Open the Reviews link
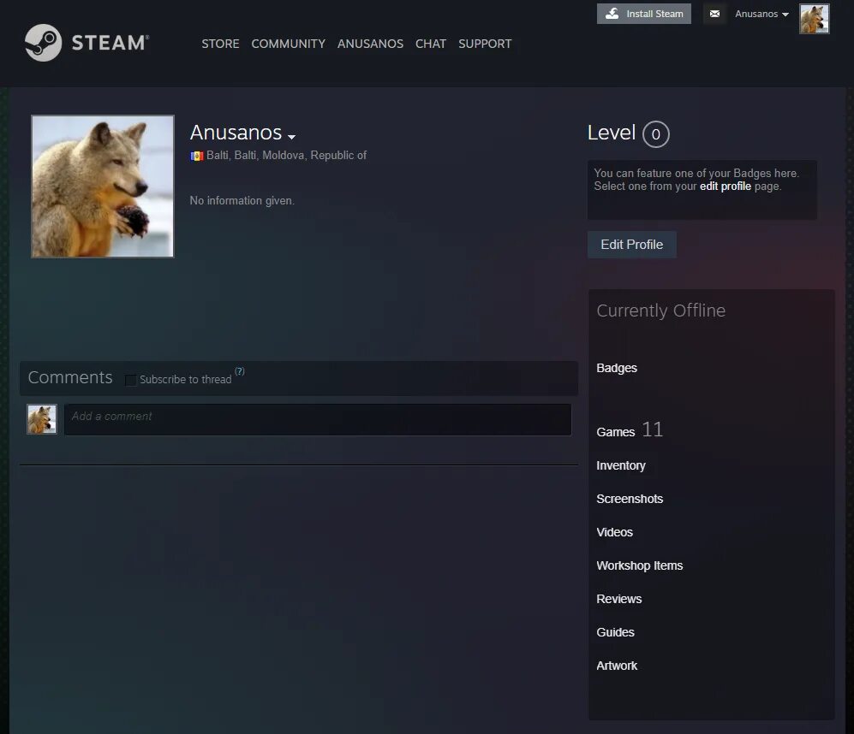The image size is (854, 734). pos(618,599)
